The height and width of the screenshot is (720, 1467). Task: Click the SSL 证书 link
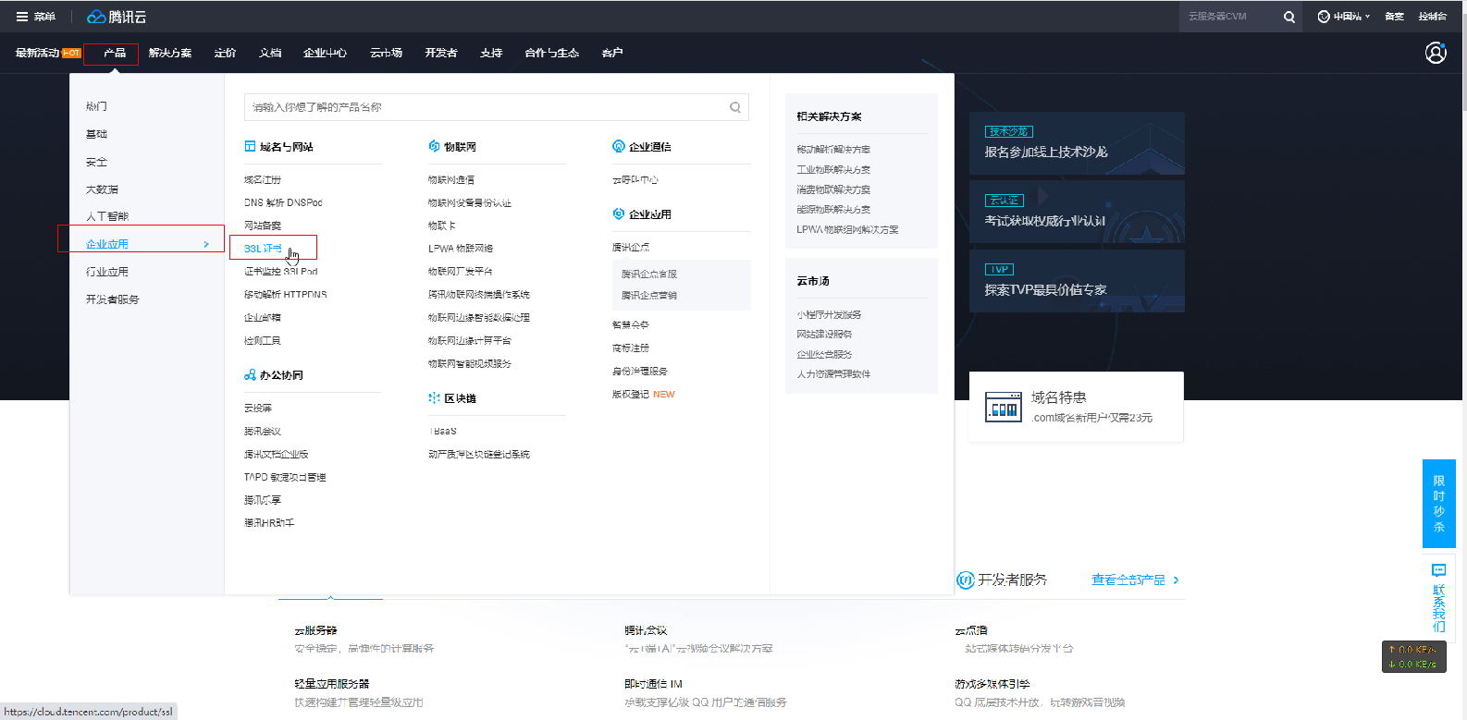pyautogui.click(x=263, y=249)
